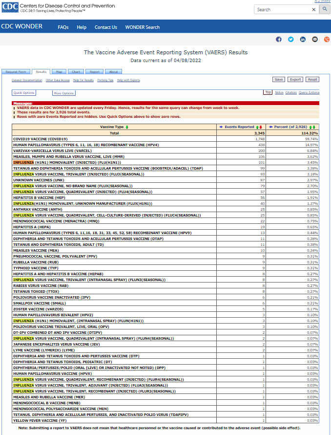Click the Reset button
The height and width of the screenshot is (435, 331).
pos(312,79)
